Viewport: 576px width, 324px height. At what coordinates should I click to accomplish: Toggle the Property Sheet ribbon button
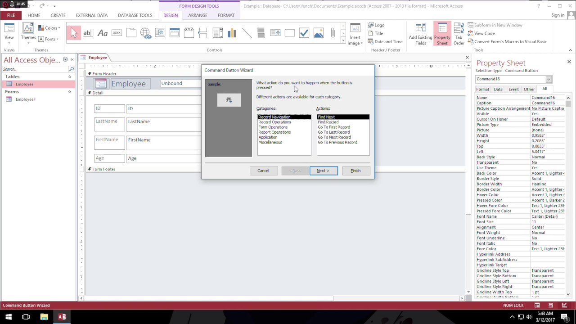pyautogui.click(x=442, y=34)
